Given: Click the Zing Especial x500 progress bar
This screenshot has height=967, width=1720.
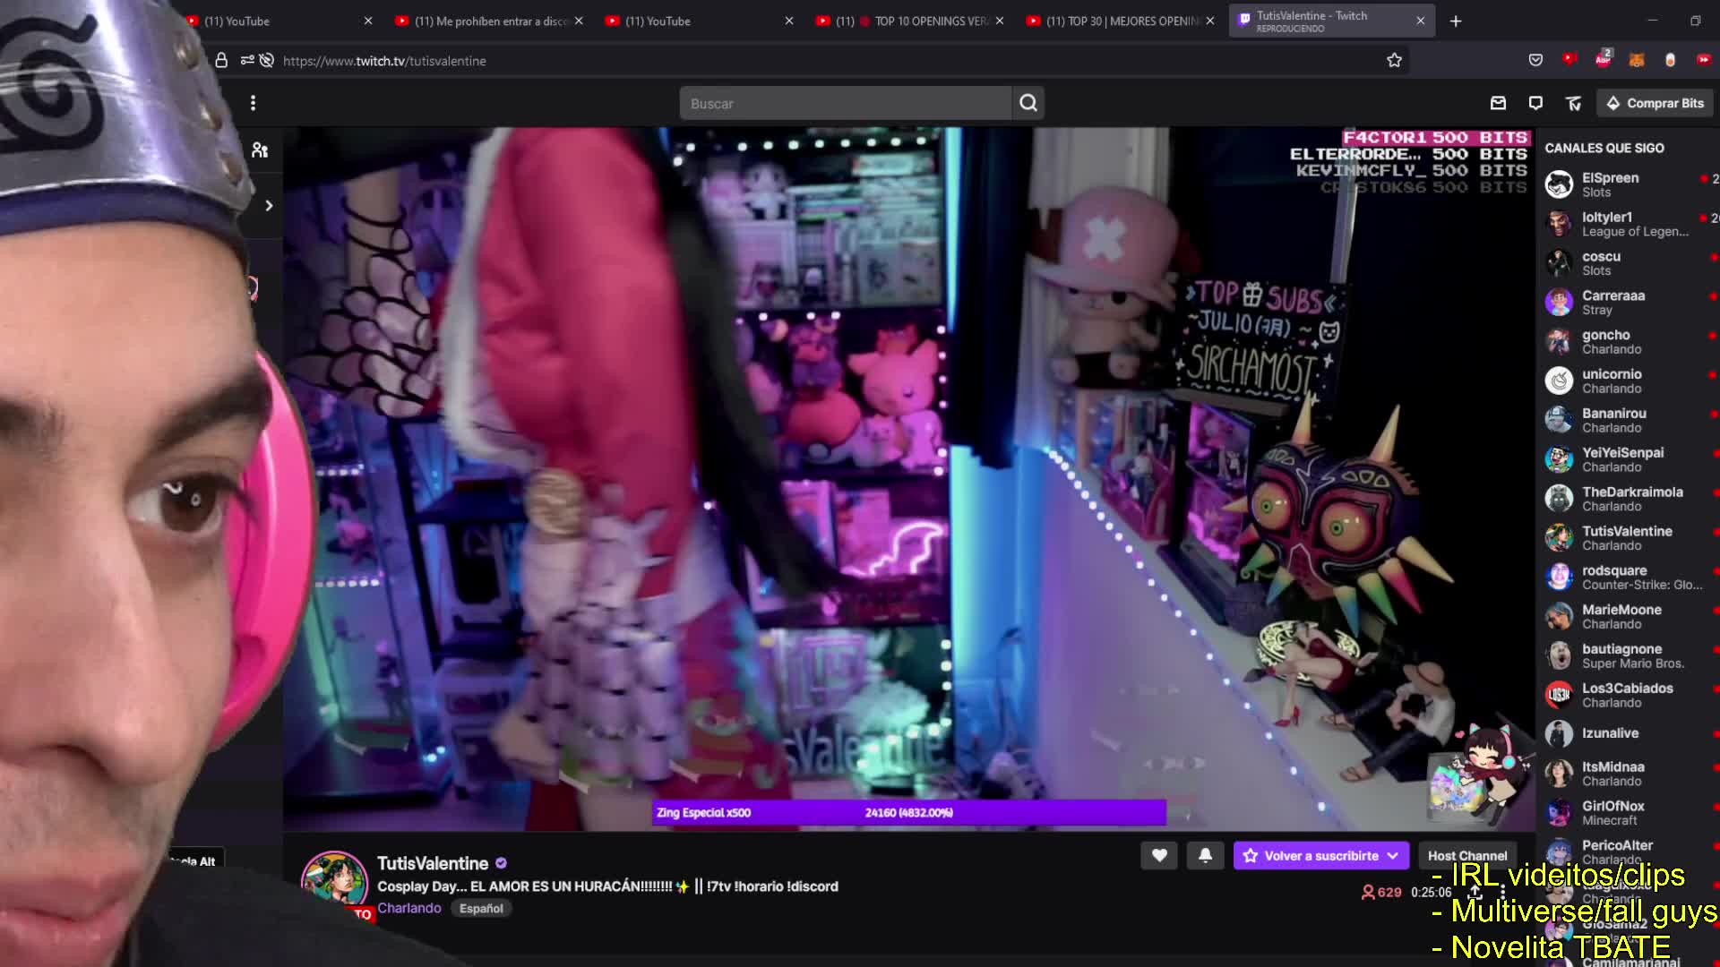Looking at the screenshot, I should (909, 812).
